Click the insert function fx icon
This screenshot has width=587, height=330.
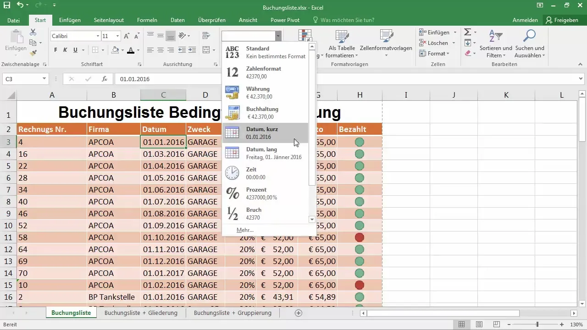tap(105, 79)
